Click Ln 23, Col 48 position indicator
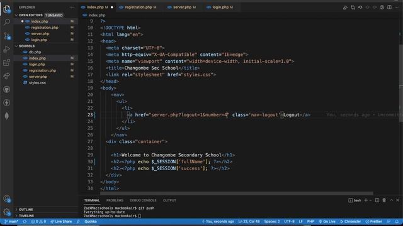Viewport: 403px width, 226px height. [x=249, y=222]
